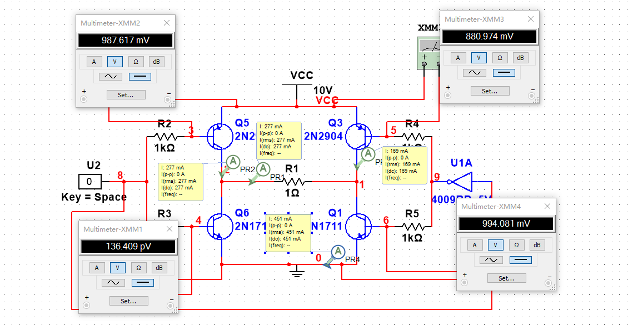Select ohmmeter mode in Multimeter-XMM1
The width and height of the screenshot is (628, 330).
(138, 268)
